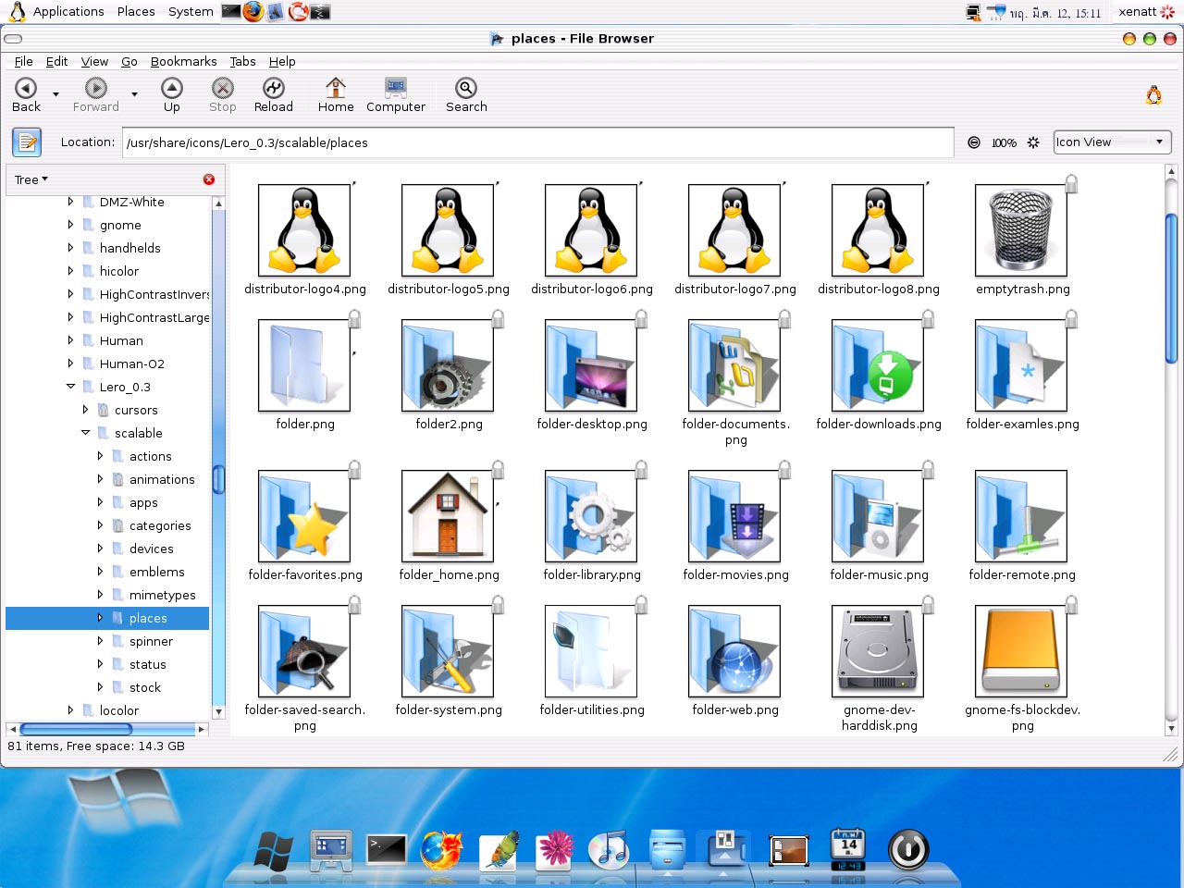This screenshot has width=1184, height=888.
Task: Open the Edit menu
Action: pyautogui.click(x=56, y=61)
